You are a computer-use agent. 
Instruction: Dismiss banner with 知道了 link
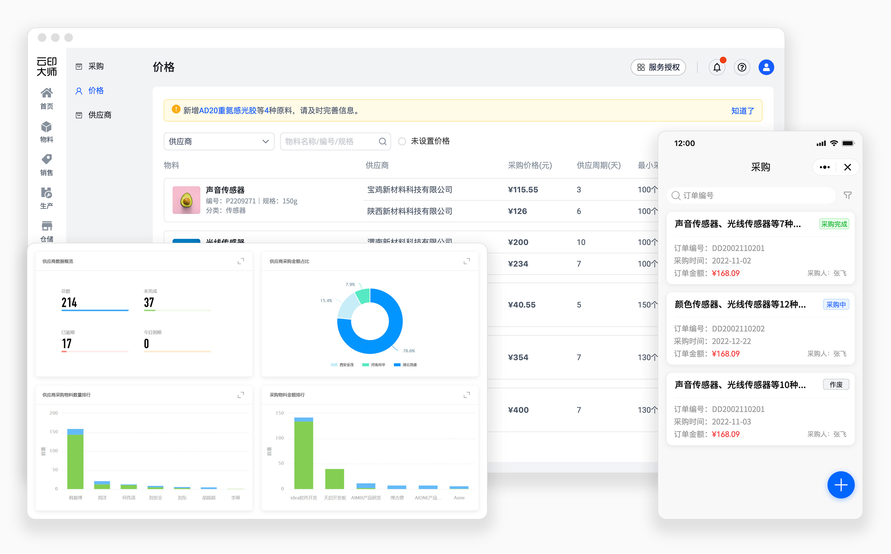(742, 111)
